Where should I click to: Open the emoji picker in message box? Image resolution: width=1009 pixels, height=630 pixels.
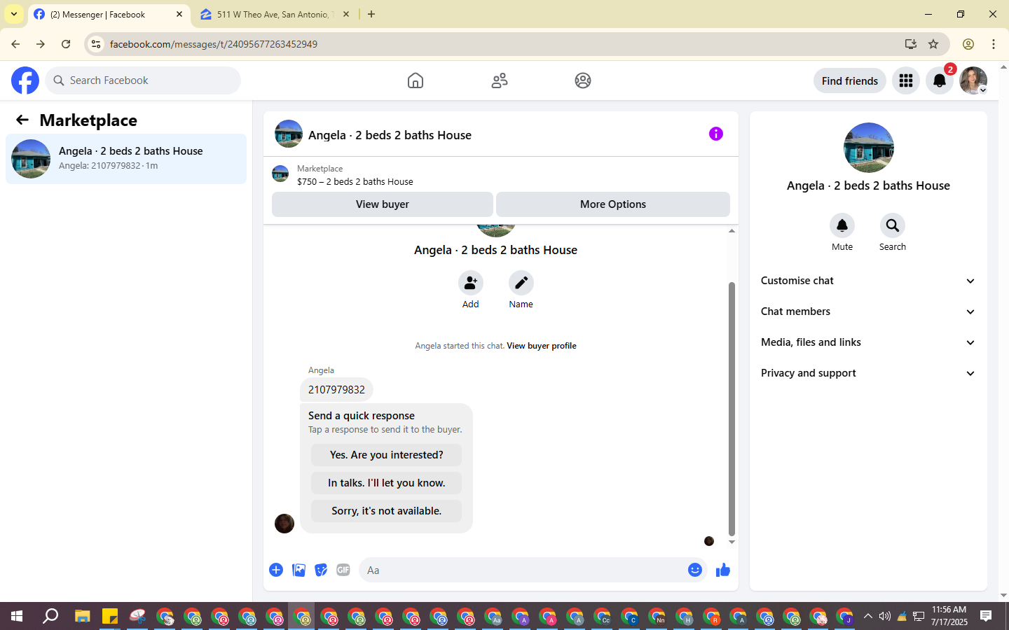tap(695, 570)
